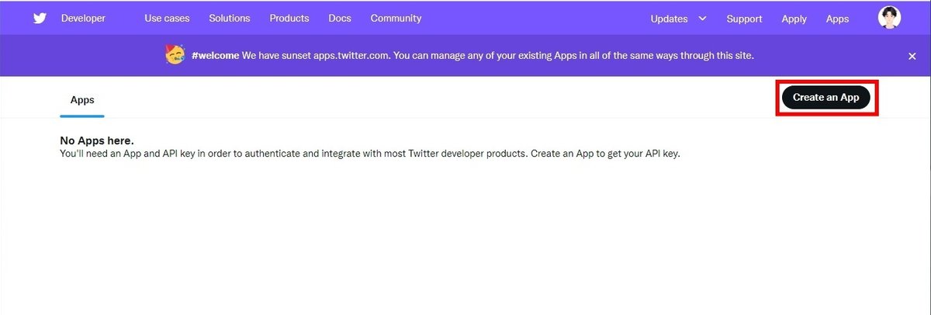Open the Solutions menu
Viewport: 931px width, 315px height.
(230, 18)
